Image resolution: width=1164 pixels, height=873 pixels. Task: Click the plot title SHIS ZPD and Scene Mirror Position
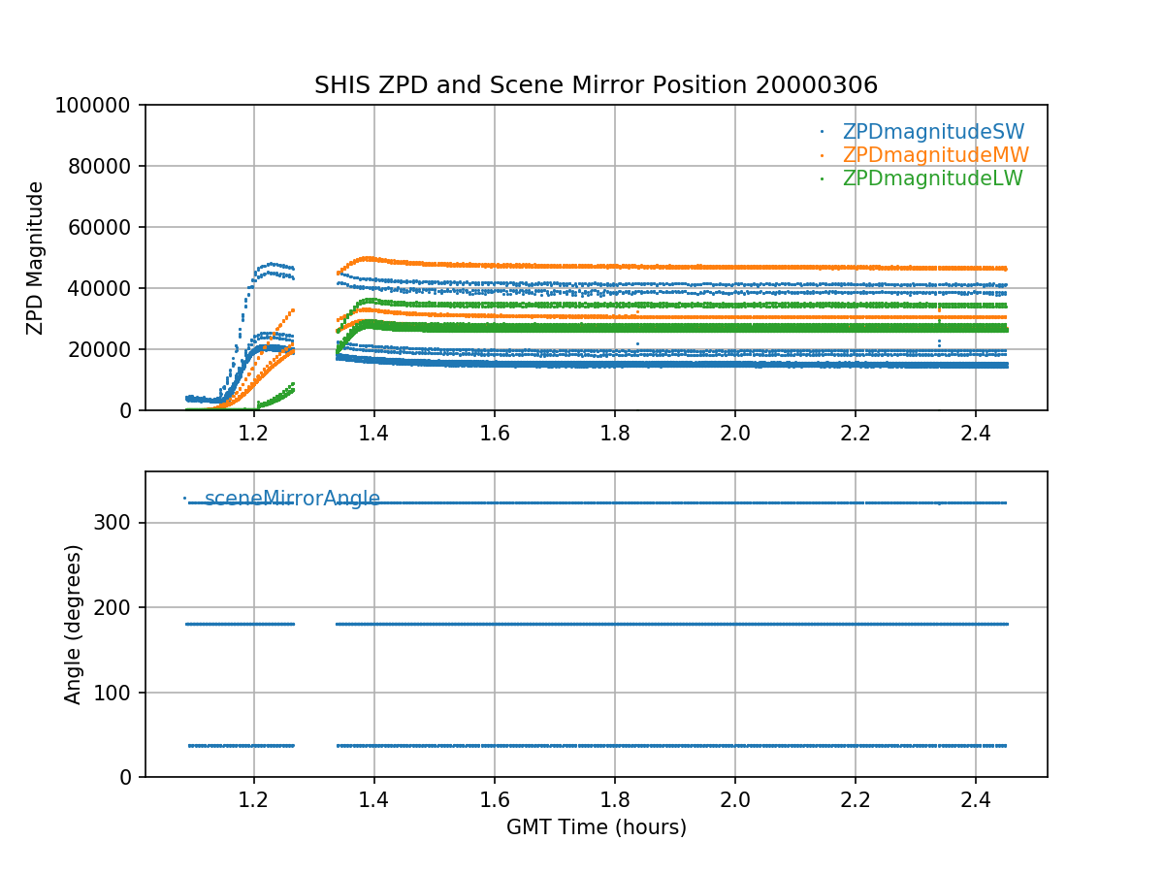(596, 85)
